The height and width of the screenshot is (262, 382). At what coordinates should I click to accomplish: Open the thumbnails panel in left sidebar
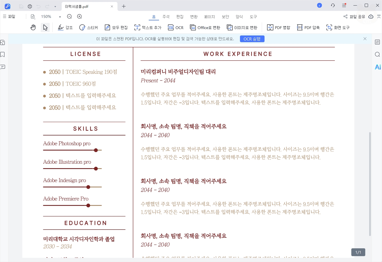pyautogui.click(x=3, y=42)
